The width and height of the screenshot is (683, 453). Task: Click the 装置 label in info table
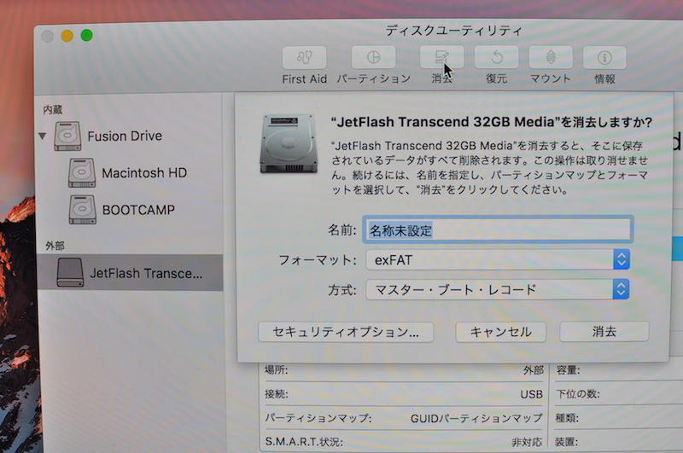click(x=566, y=443)
